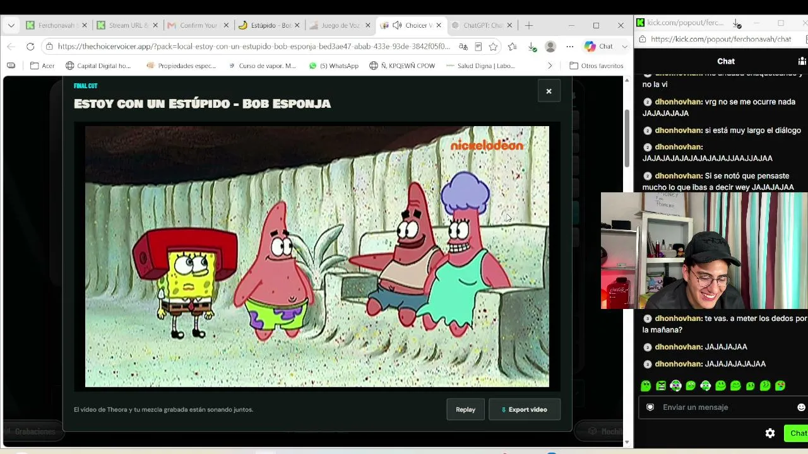This screenshot has height=454, width=808.
Task: Open the Acer bookmarks folder
Action: [x=42, y=66]
